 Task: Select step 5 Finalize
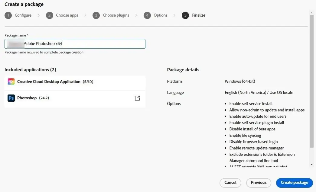click(194, 15)
